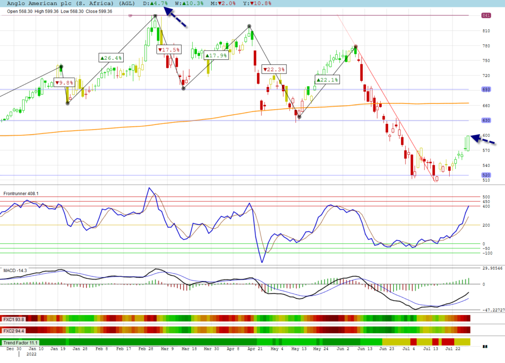
Task: Click the ▲17.9% swing label
Action: [x=216, y=55]
